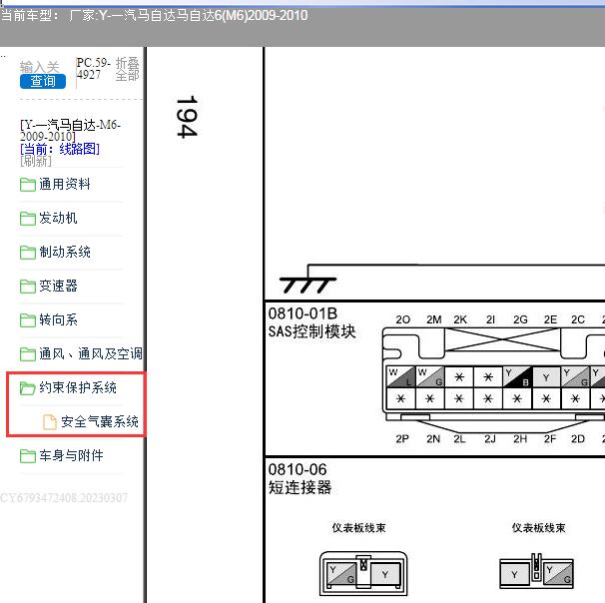Click pin label 2M on SAS connector
The width and height of the screenshot is (605, 603).
point(433,319)
